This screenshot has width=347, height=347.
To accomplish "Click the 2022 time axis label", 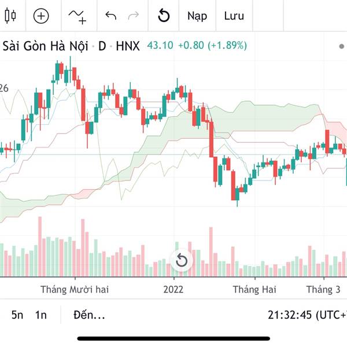I will [173, 289].
